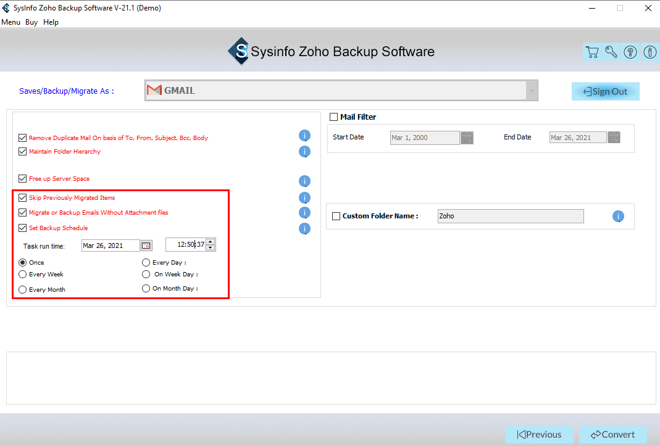Click the activation key icon

point(611,52)
